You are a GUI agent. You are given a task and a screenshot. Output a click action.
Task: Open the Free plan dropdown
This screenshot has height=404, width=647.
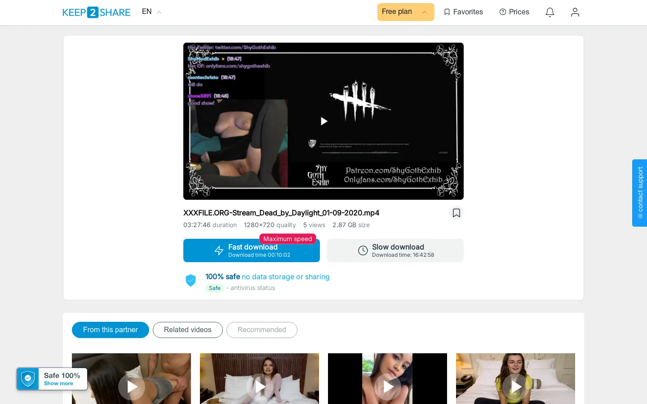[x=406, y=12]
